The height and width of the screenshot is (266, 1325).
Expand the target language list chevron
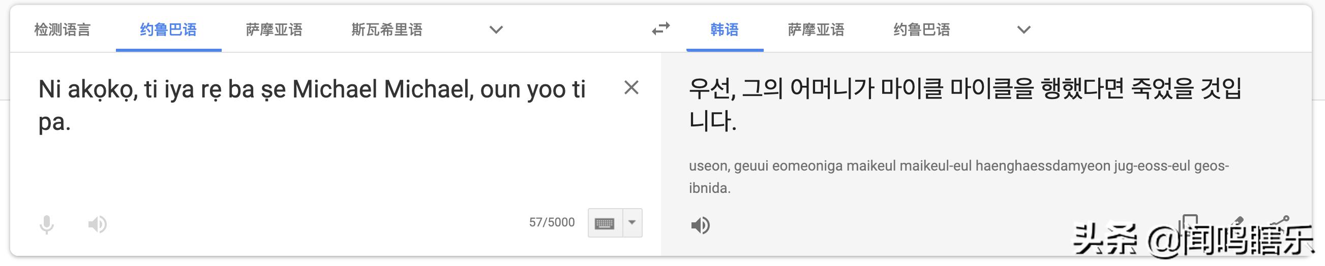click(1024, 30)
